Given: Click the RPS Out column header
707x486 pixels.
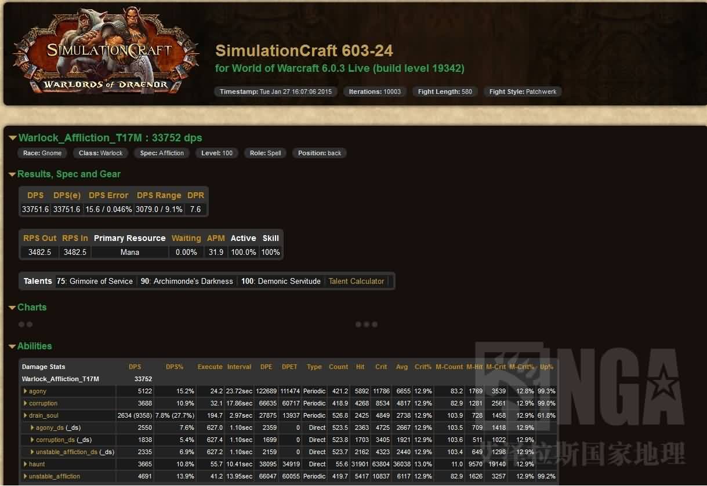Looking at the screenshot, I should [40, 239].
